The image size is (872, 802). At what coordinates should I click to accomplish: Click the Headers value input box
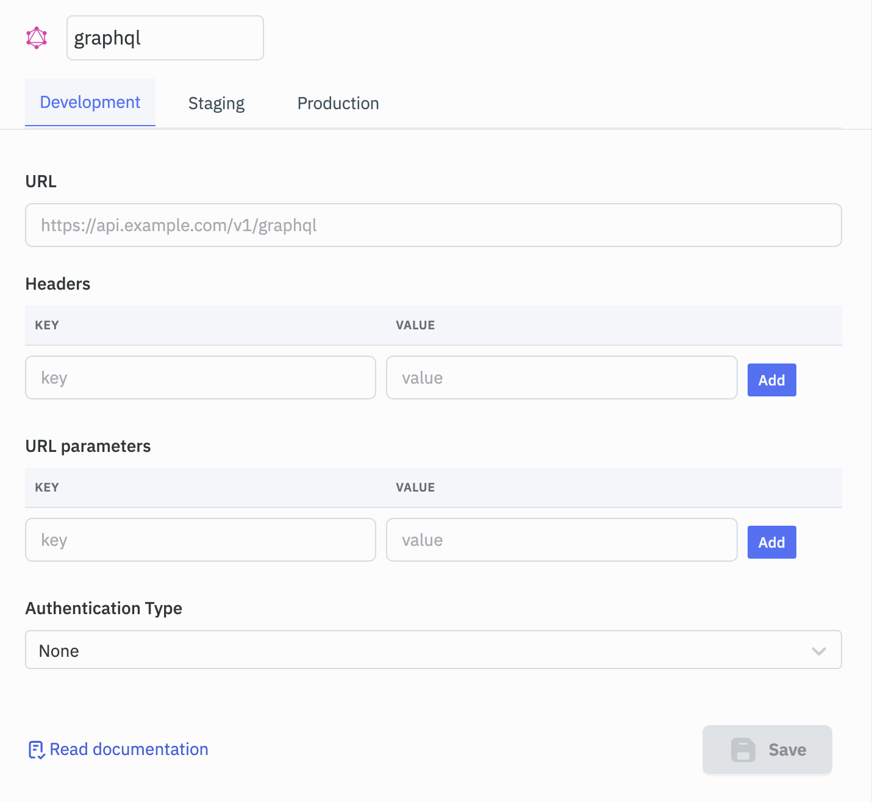(561, 378)
